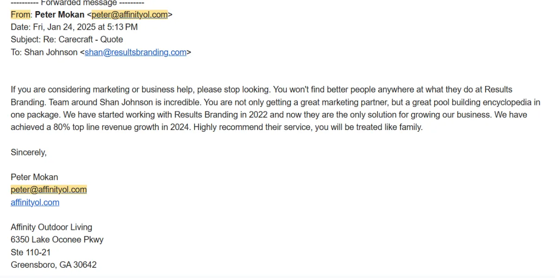This screenshot has width=555, height=278.
Task: Click recipient name Shan Johnson in To line
Action: click(x=51, y=52)
